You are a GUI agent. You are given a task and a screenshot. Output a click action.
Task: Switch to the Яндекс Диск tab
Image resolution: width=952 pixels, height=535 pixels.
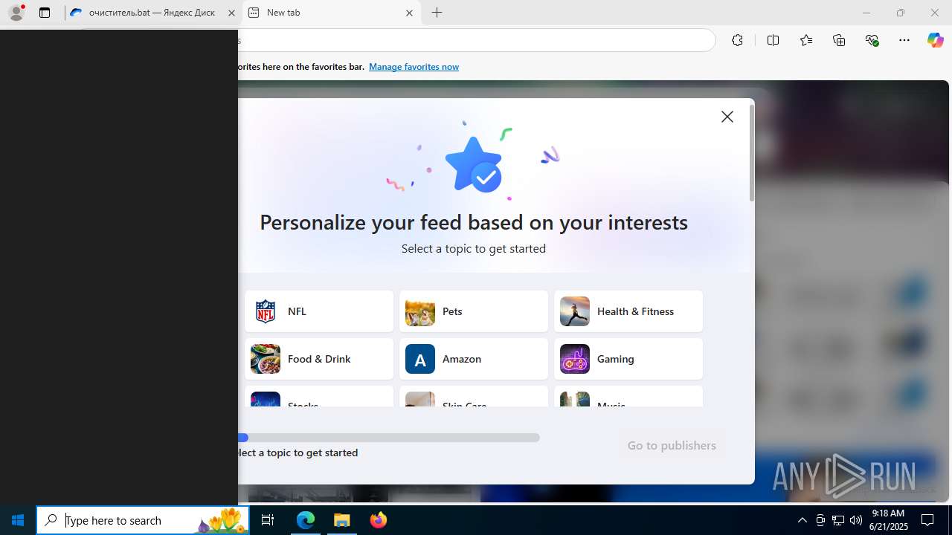pyautogui.click(x=152, y=13)
